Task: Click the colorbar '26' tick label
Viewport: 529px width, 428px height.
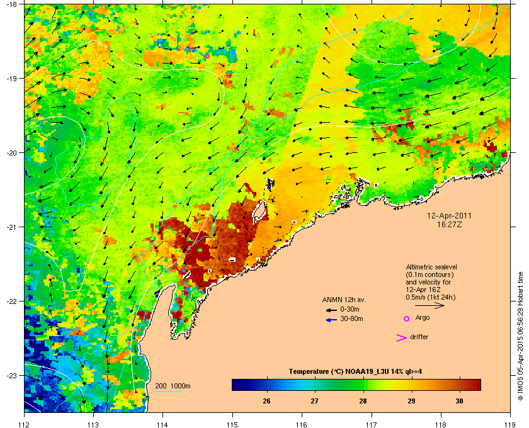Action: point(266,401)
